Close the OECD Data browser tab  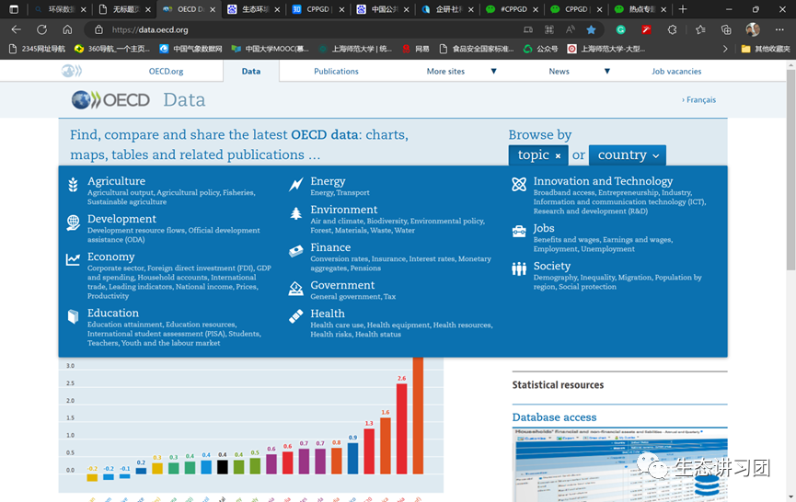click(x=213, y=9)
